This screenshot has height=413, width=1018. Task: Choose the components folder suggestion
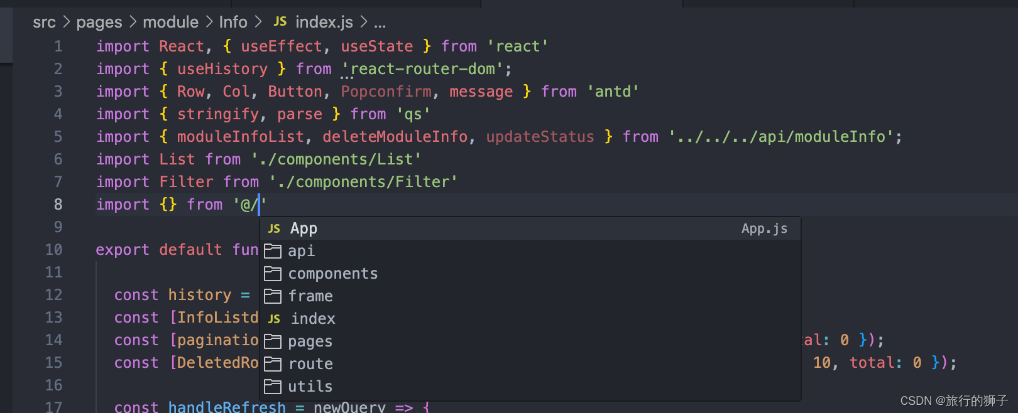[x=333, y=274]
